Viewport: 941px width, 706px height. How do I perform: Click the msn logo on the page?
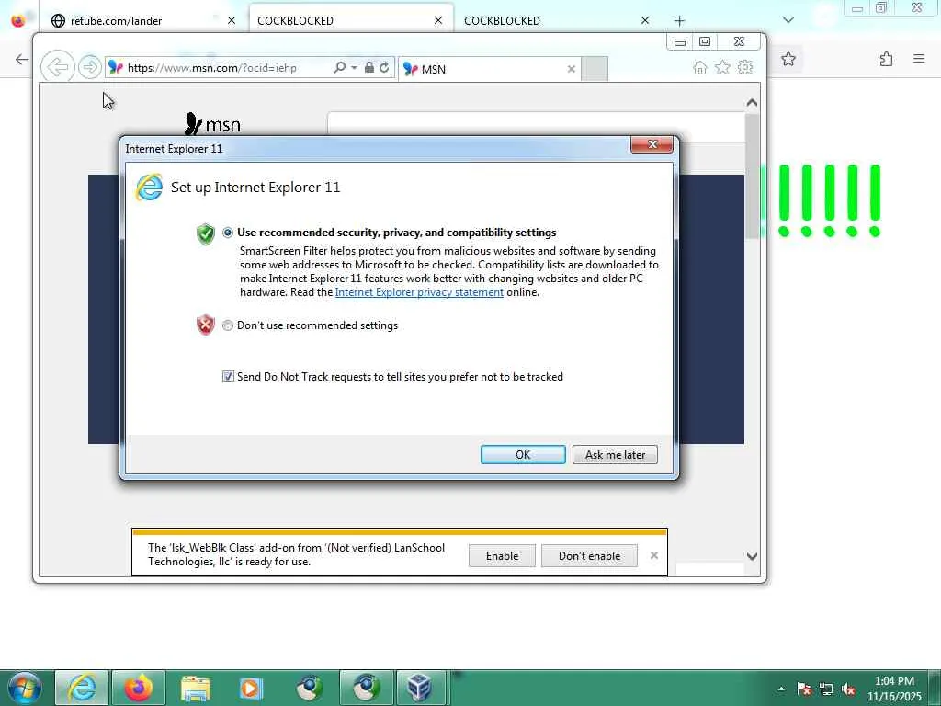(x=213, y=124)
